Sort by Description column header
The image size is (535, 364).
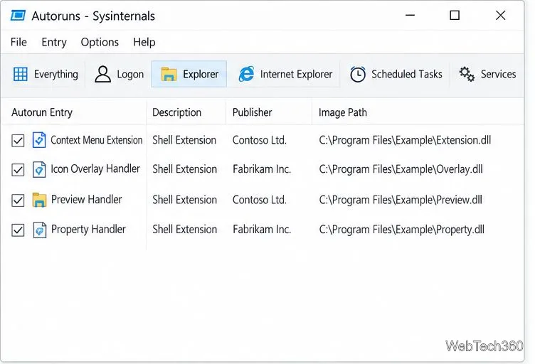click(176, 112)
